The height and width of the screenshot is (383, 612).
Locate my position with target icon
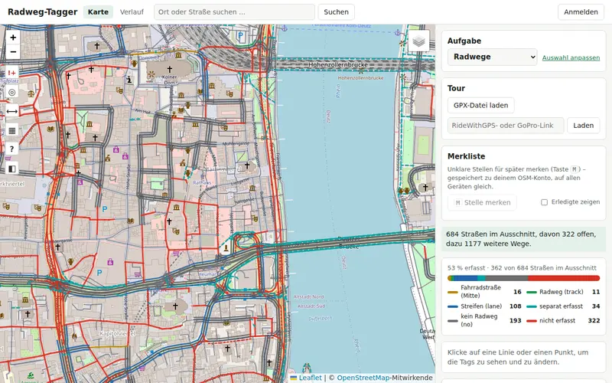[12, 92]
